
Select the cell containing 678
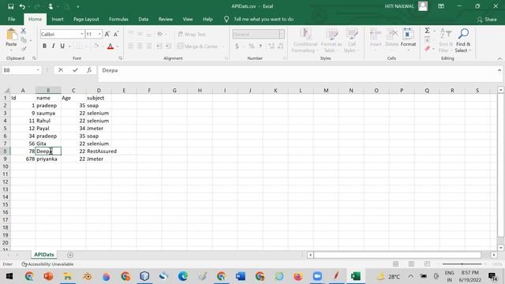point(23,159)
